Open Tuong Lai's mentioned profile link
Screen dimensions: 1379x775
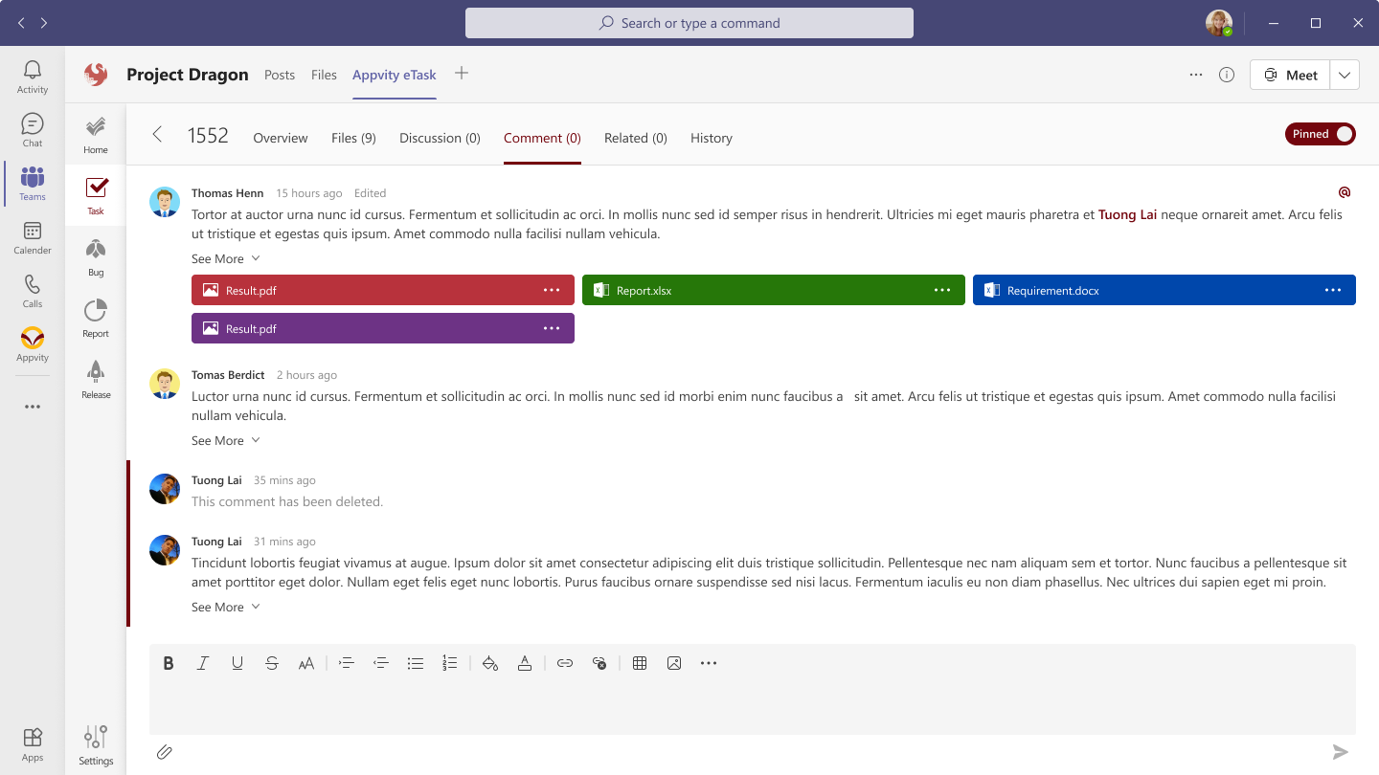(1127, 214)
